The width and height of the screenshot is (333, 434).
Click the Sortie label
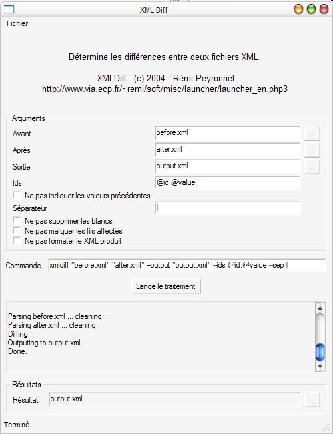click(x=21, y=167)
